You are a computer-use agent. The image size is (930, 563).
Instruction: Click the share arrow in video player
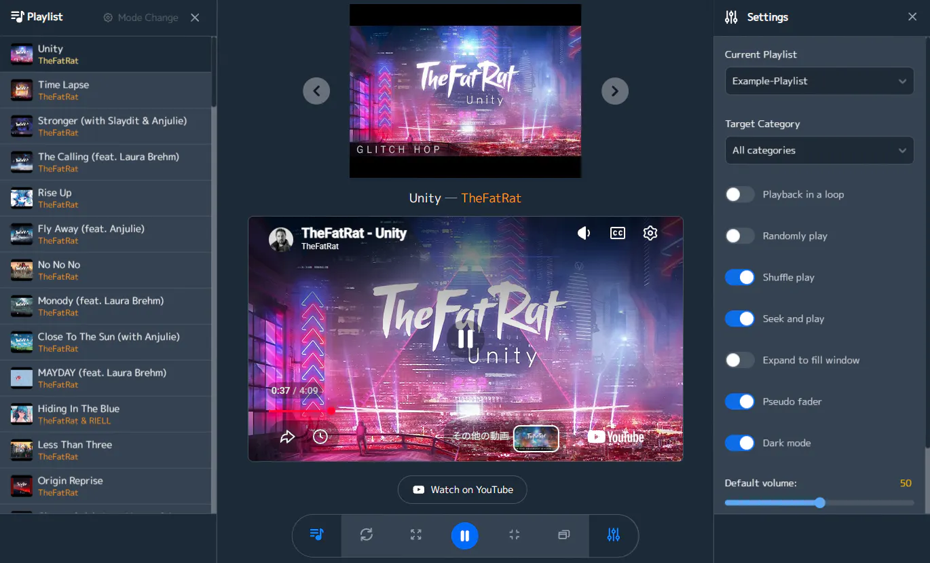point(288,437)
